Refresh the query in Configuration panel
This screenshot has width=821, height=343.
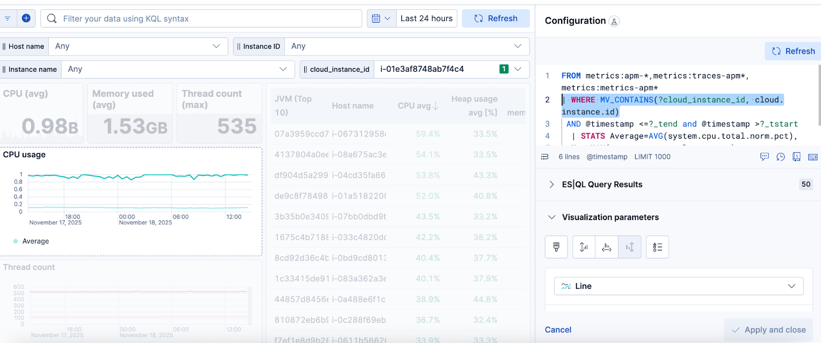pos(793,51)
